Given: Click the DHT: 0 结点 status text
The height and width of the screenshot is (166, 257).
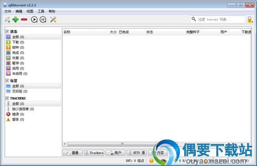Looking at the screenshot, I should tap(135, 161).
